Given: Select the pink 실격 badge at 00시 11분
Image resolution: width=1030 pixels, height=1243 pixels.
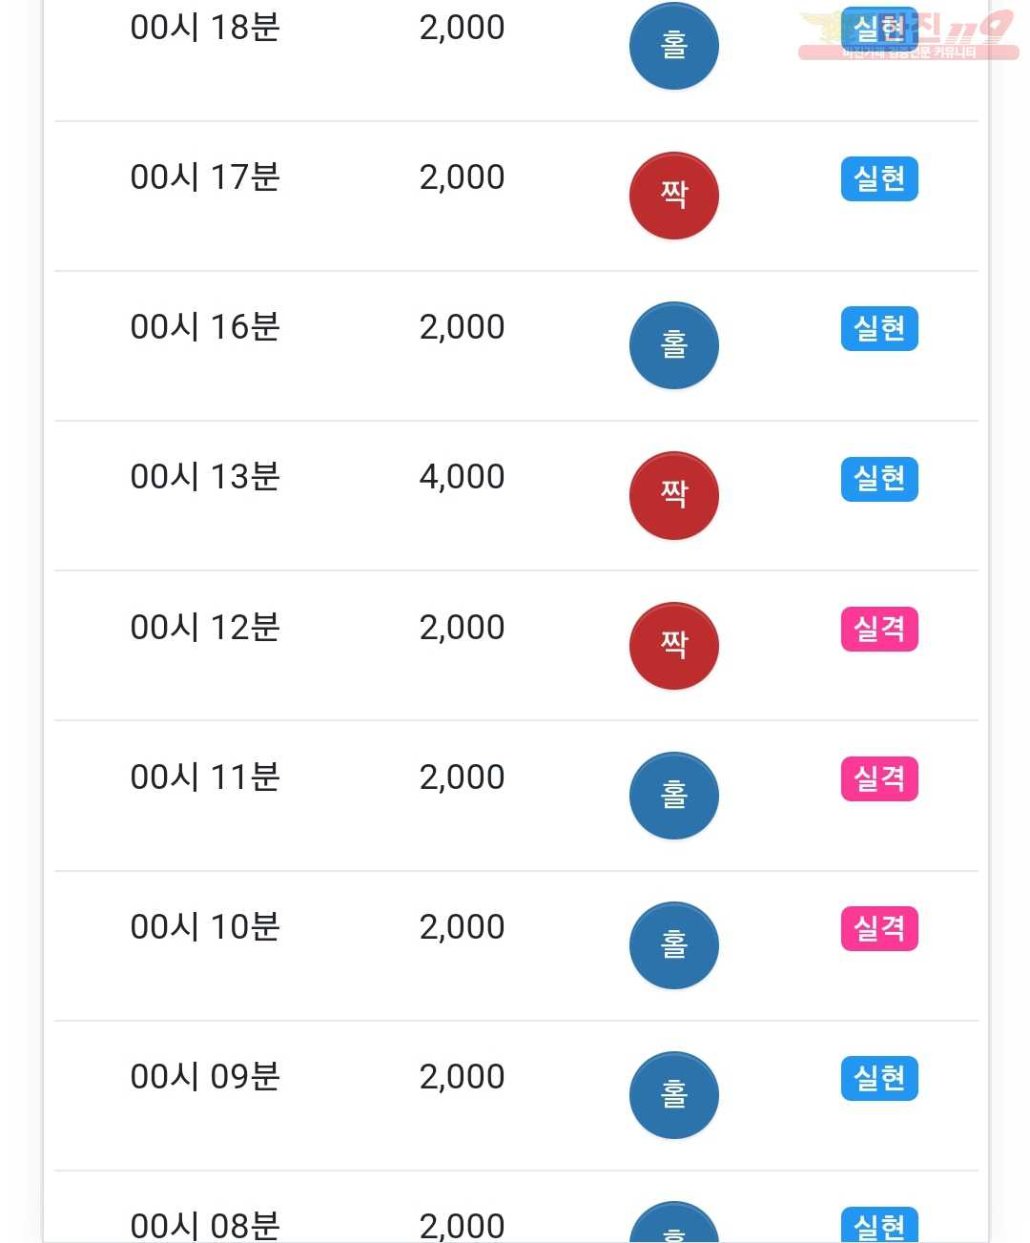Looking at the screenshot, I should click(x=879, y=778).
